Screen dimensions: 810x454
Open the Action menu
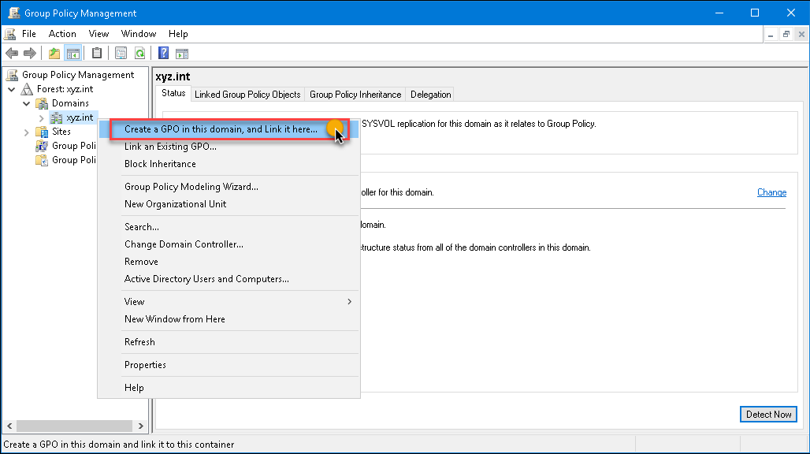pos(62,34)
